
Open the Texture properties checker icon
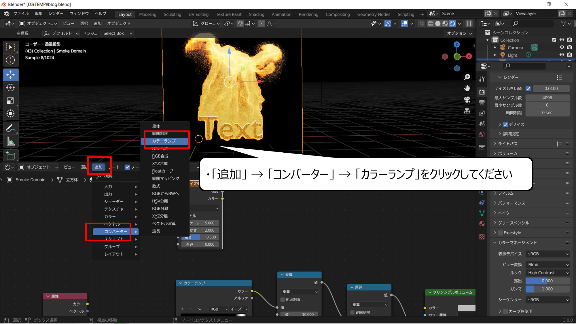click(x=482, y=237)
